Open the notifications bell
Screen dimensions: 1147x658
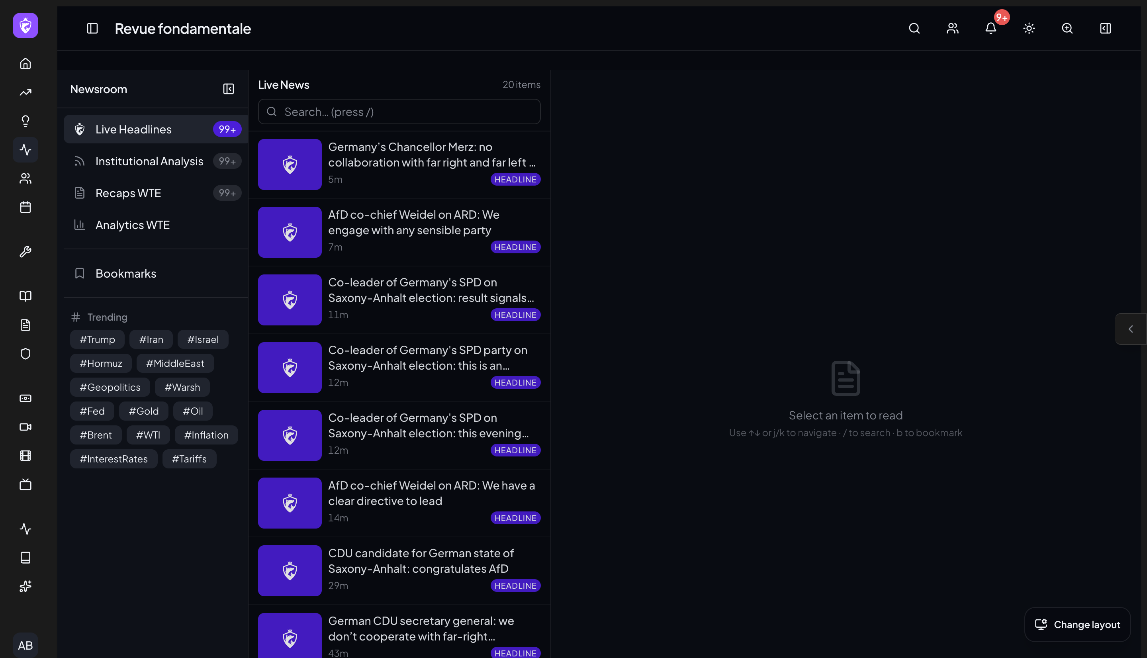991,28
